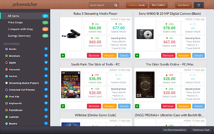The image size is (214, 134).
Task: Remove the Sony W800/B camera
Action: [168, 55]
